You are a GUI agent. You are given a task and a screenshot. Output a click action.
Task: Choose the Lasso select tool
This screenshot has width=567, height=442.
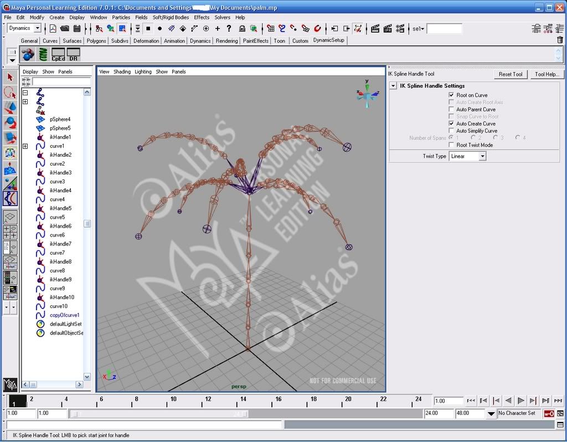point(10,92)
